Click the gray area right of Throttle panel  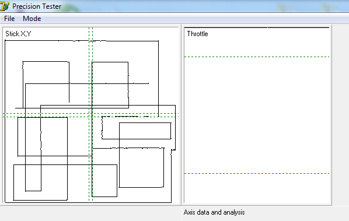click(x=341, y=115)
